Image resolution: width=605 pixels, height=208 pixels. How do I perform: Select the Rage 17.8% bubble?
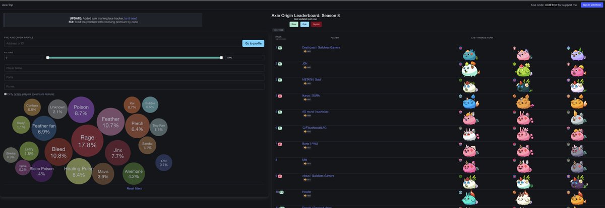[x=87, y=141]
